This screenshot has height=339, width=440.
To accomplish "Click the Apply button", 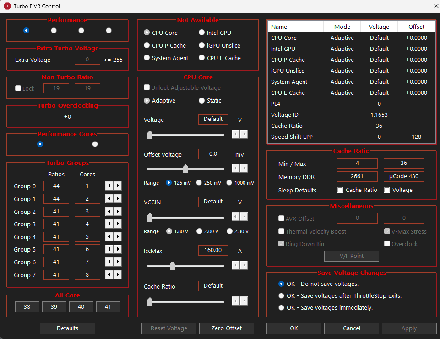I will pyautogui.click(x=409, y=328).
